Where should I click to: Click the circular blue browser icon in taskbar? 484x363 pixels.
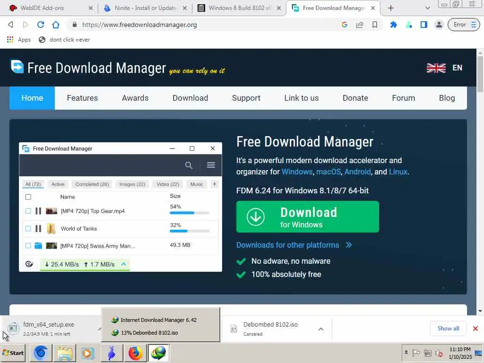[x=41, y=353]
